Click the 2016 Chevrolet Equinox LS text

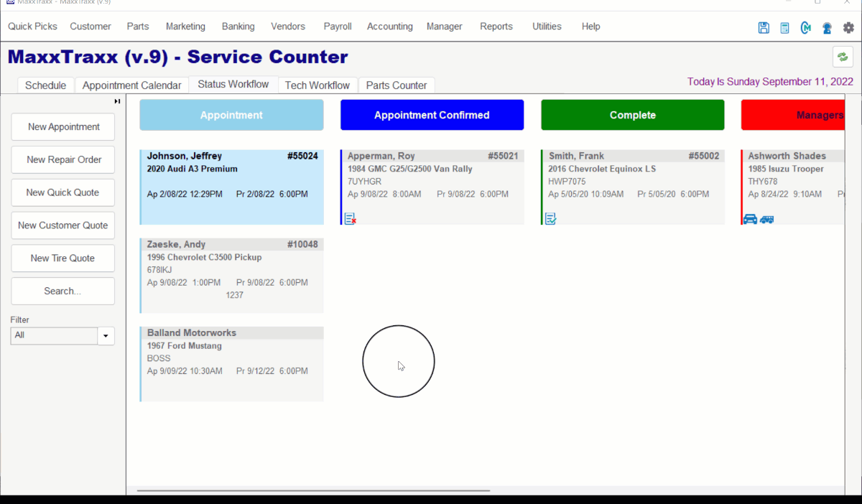(602, 169)
